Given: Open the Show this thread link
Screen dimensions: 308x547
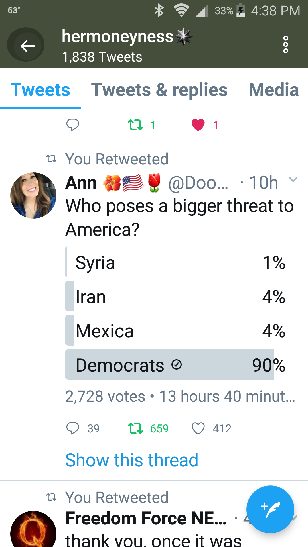Looking at the screenshot, I should (x=132, y=460).
